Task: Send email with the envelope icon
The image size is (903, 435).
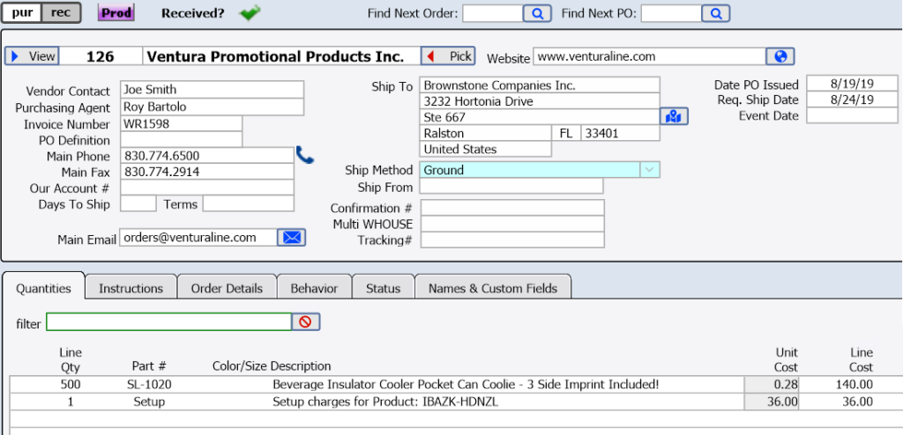Action: pos(292,238)
